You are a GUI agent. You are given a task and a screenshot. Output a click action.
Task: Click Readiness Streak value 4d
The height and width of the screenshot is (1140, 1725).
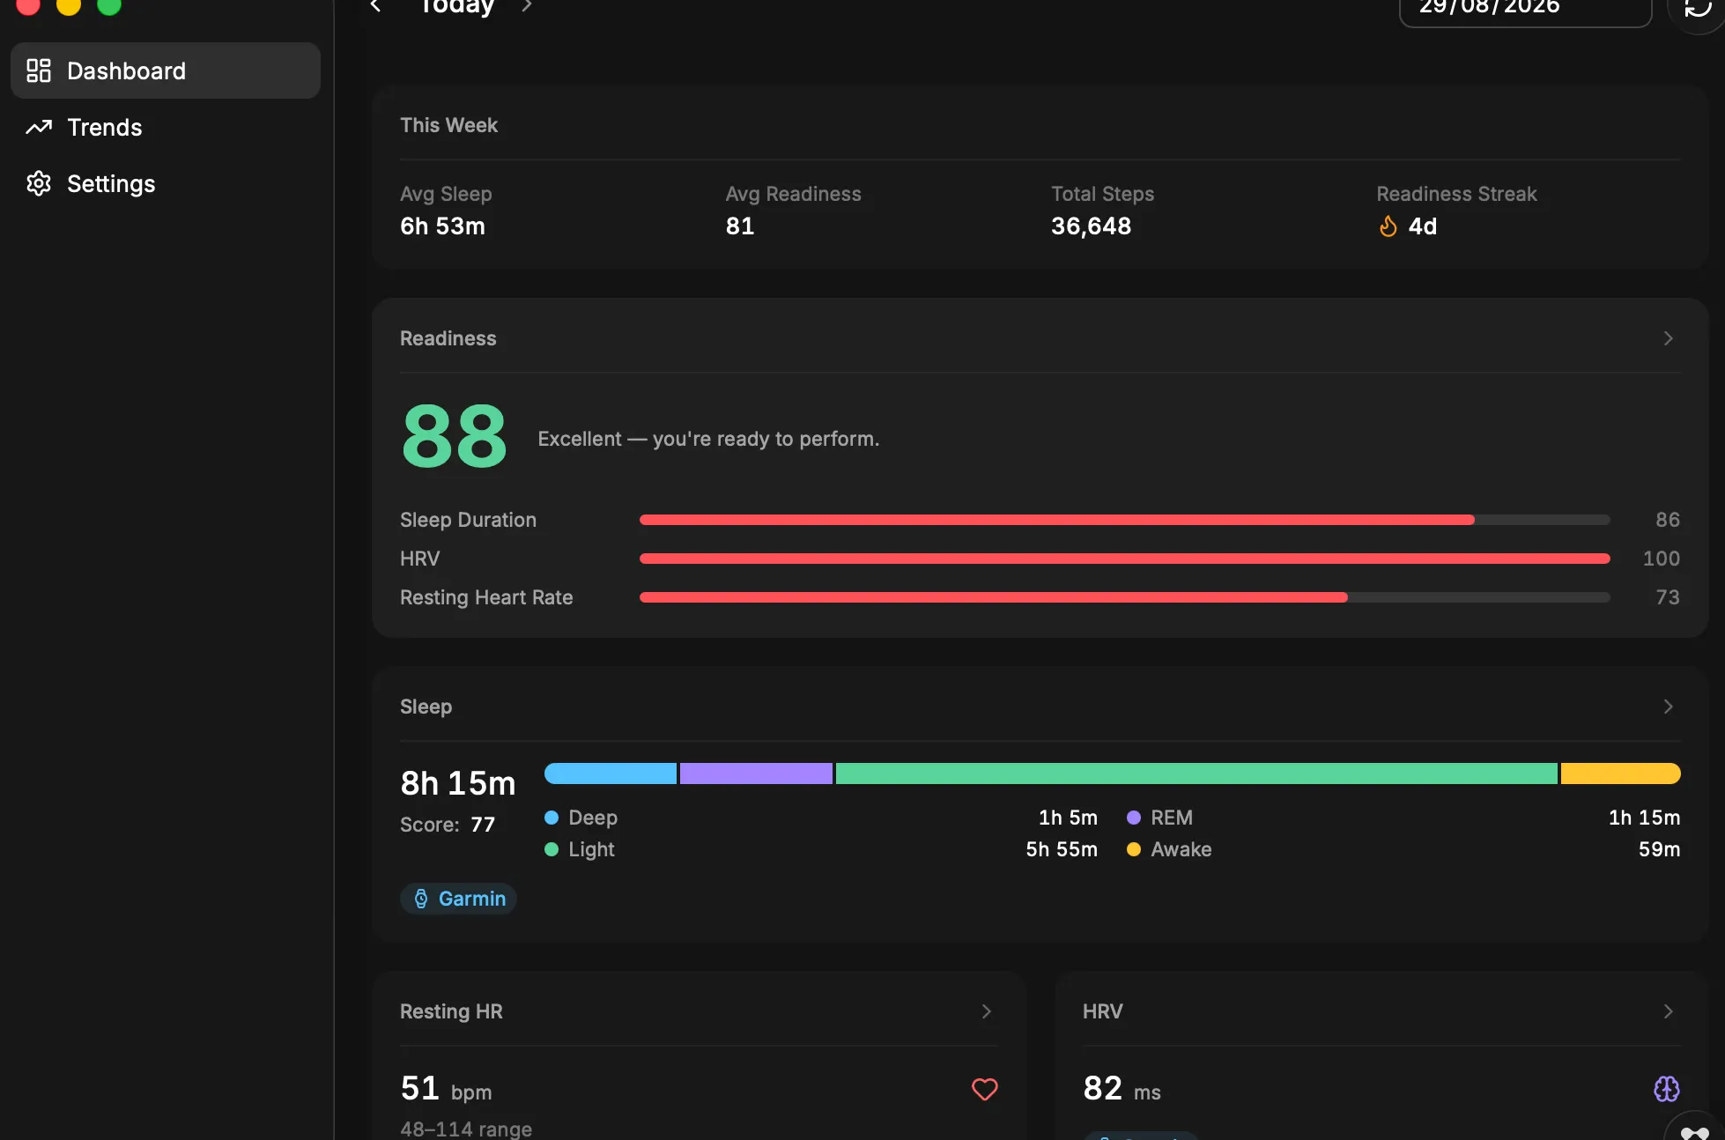tap(1423, 226)
